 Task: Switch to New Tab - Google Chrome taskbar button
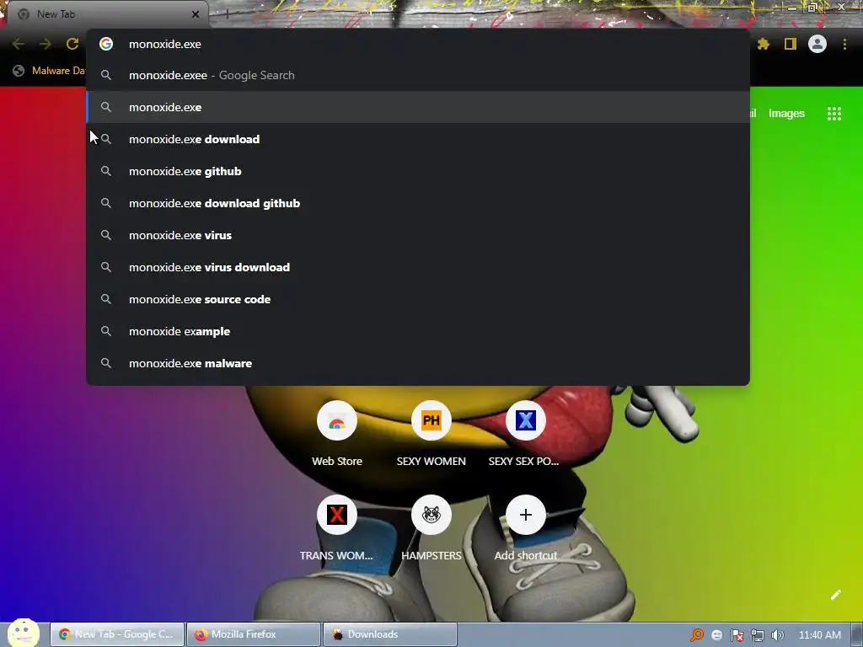(117, 634)
